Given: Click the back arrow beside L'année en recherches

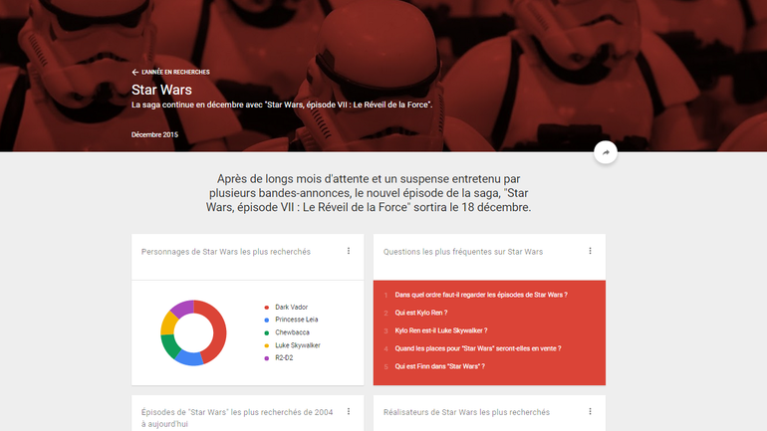Looking at the screenshot, I should click(x=135, y=73).
